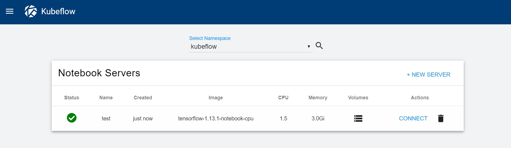Click the Image column header
511x148 pixels.
(216, 98)
